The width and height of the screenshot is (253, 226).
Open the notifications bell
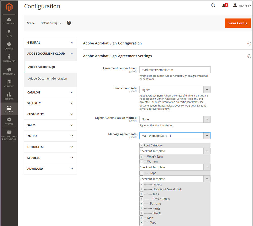tap(224, 6)
